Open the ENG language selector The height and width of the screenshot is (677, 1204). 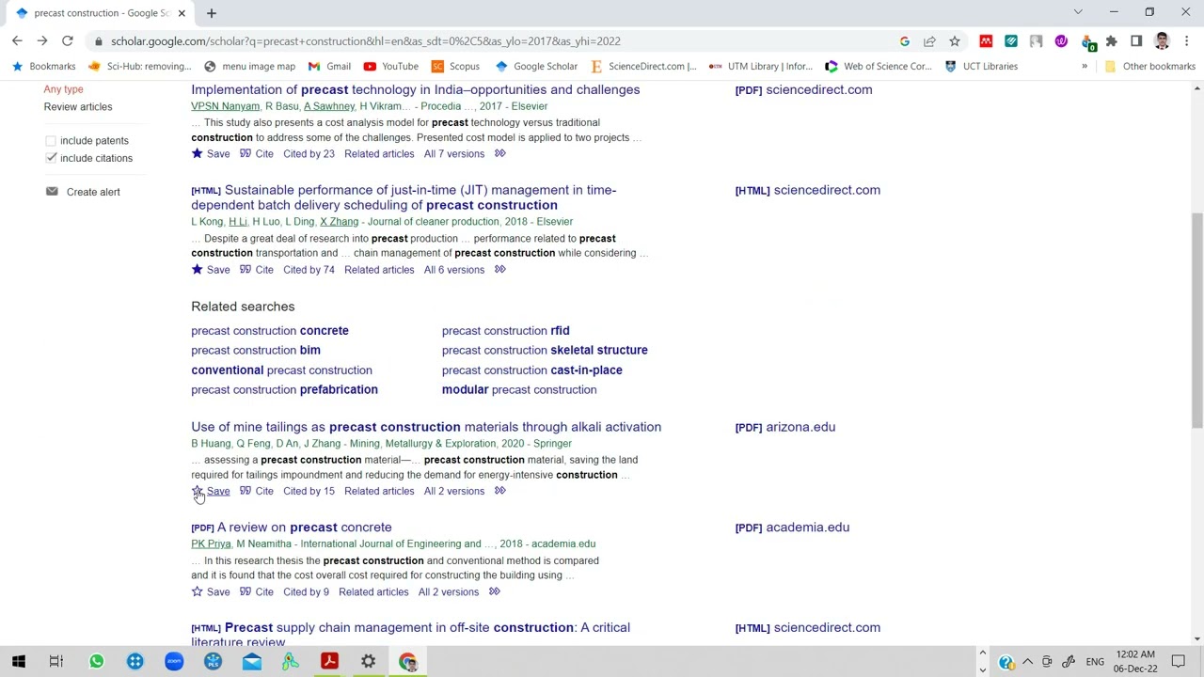(x=1095, y=662)
